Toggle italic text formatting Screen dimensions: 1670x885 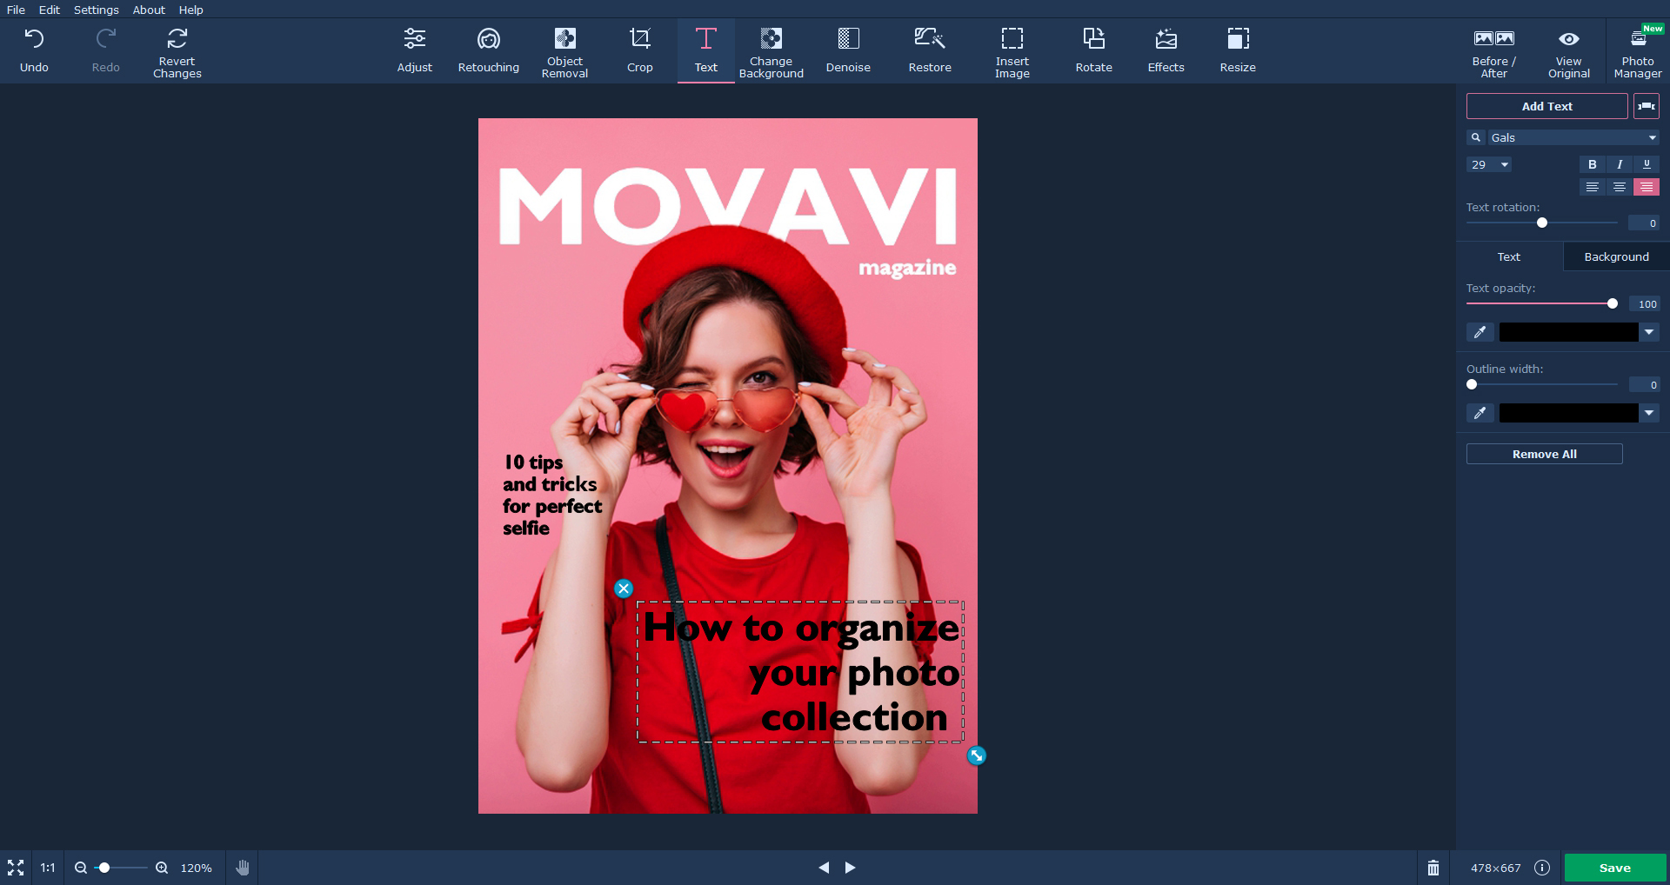[1619, 164]
